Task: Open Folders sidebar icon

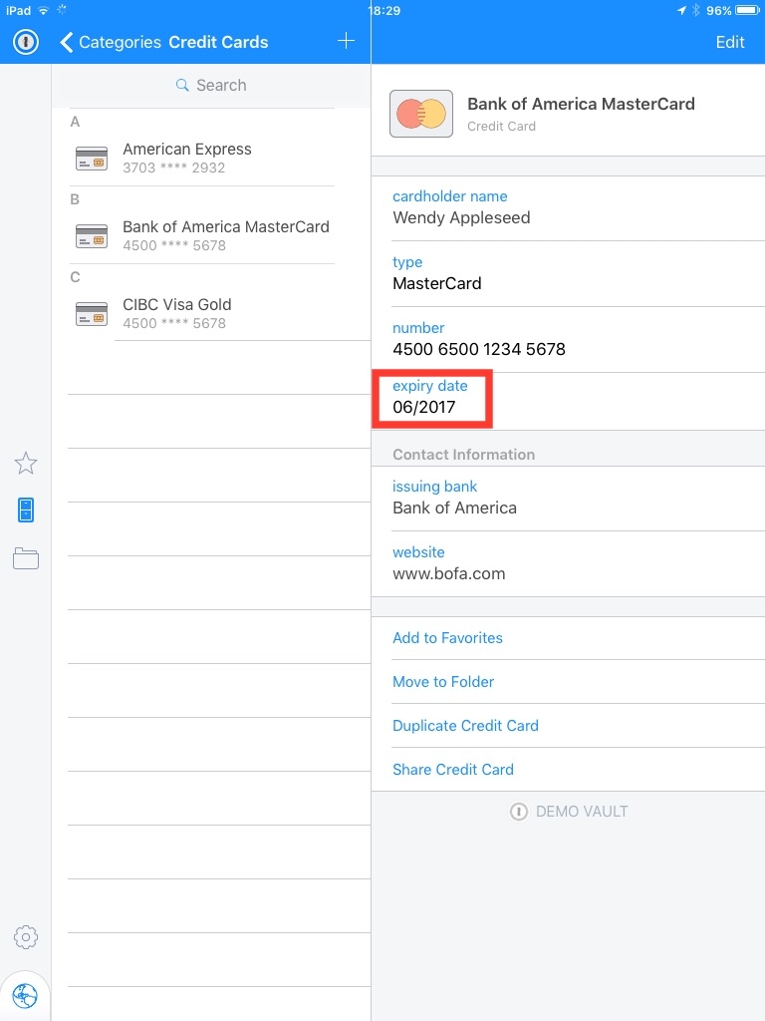Action: pyautogui.click(x=26, y=558)
